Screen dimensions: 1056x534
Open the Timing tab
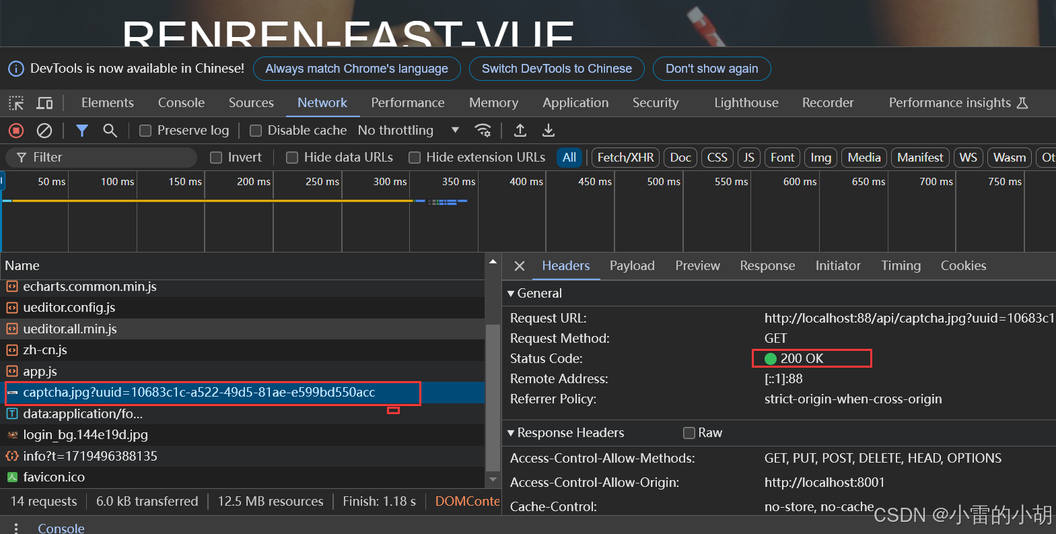(901, 266)
